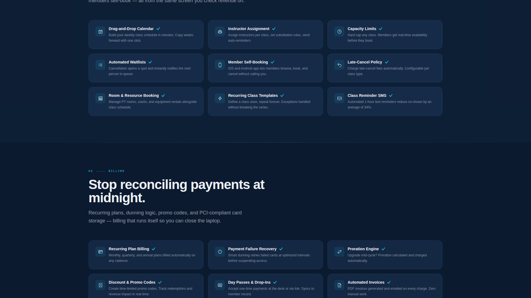Click the Member Self-Booking title
The width and height of the screenshot is (531, 298).
pyautogui.click(x=248, y=62)
